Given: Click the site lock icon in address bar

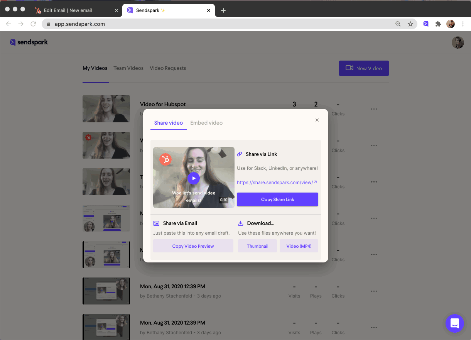Looking at the screenshot, I should pyautogui.click(x=49, y=24).
